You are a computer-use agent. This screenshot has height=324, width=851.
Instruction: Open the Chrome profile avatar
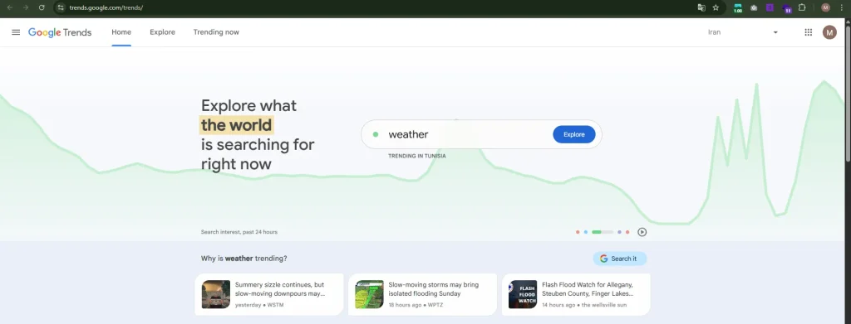tap(825, 7)
